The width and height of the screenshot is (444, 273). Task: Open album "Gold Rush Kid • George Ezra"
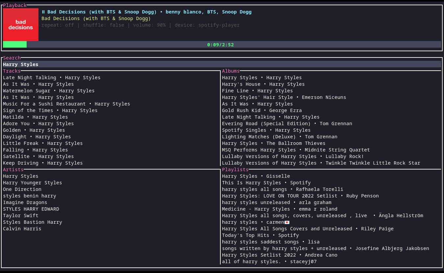(x=262, y=110)
